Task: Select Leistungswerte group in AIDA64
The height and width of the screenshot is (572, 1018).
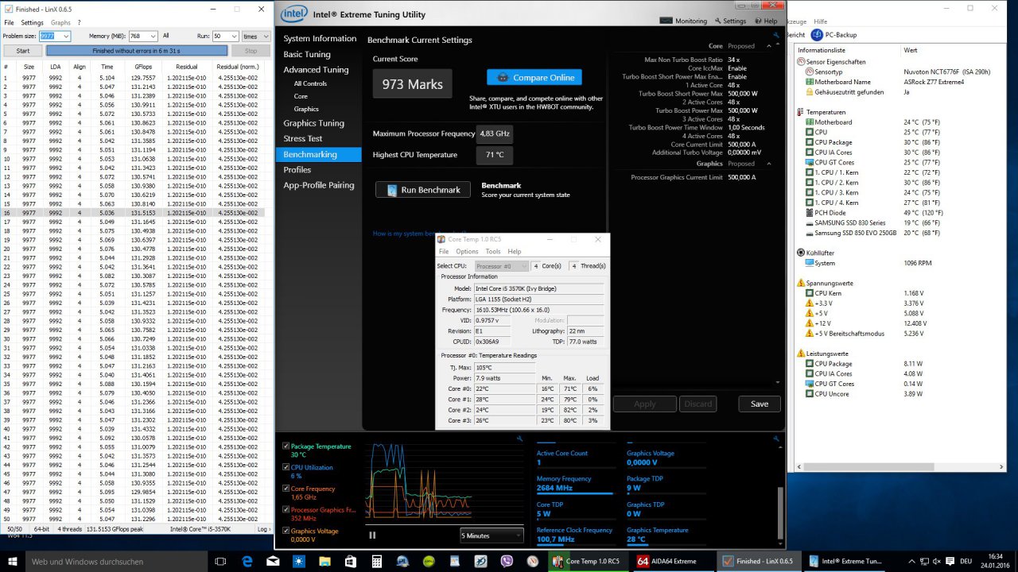Action: (x=822, y=354)
